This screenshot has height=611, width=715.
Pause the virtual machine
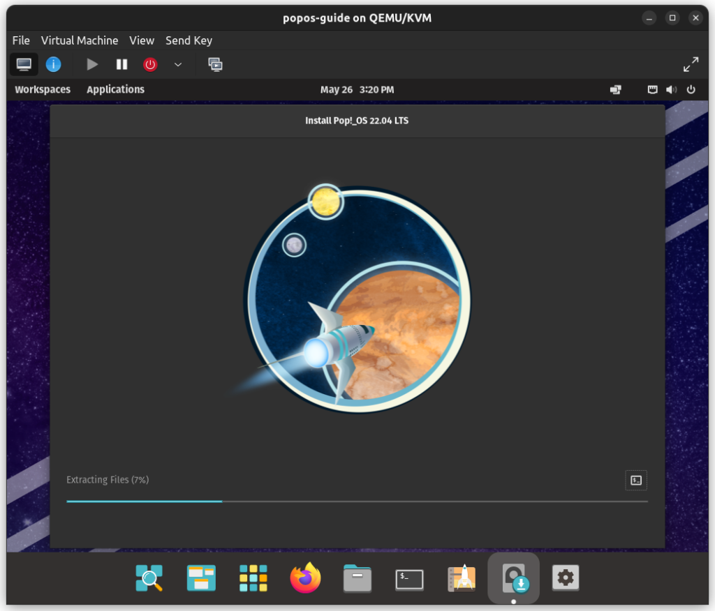pyautogui.click(x=121, y=64)
